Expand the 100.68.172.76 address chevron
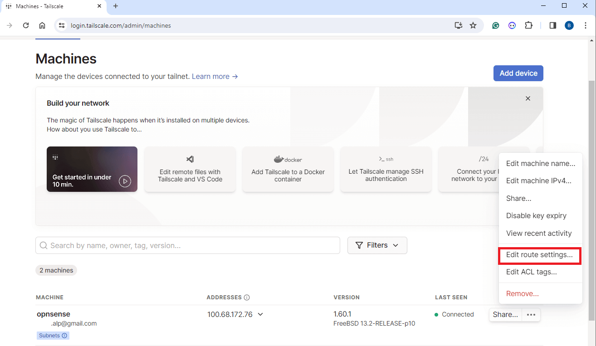Image resolution: width=596 pixels, height=346 pixels. point(260,314)
